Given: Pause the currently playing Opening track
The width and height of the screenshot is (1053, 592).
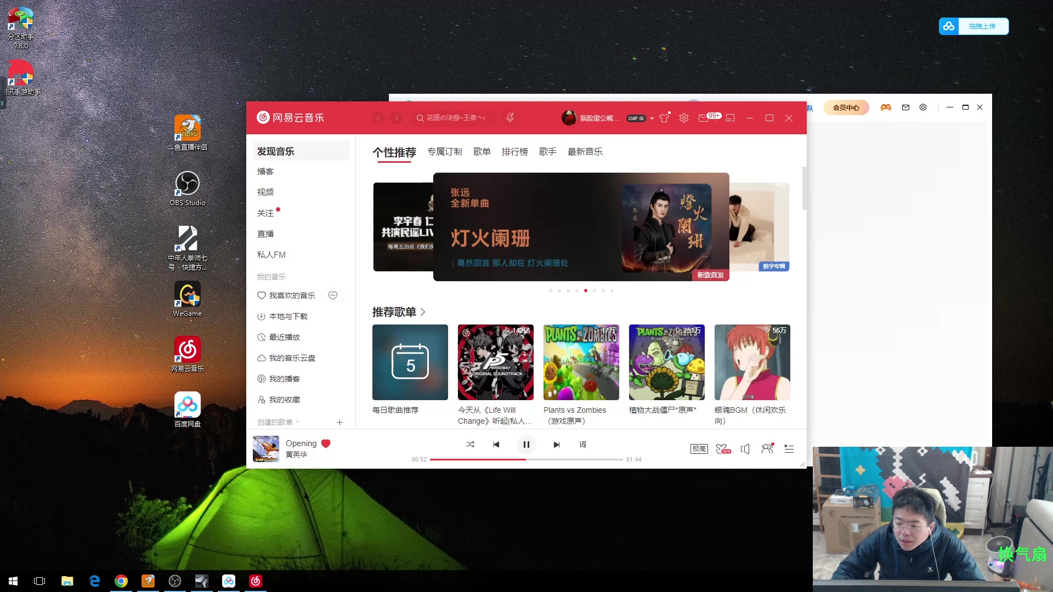Looking at the screenshot, I should pos(526,445).
